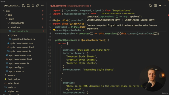
Task: Collapse all folders in Explorer
Action: pos(37,6)
